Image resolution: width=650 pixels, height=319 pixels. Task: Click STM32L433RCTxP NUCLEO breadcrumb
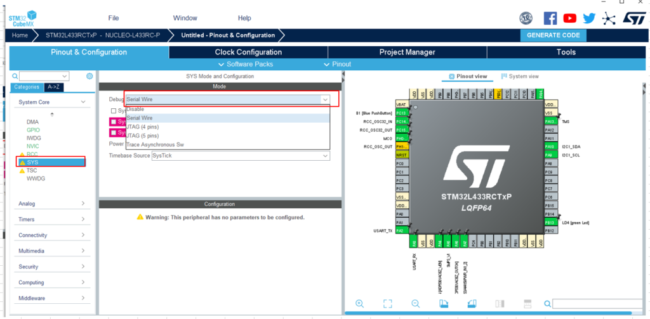click(x=103, y=35)
